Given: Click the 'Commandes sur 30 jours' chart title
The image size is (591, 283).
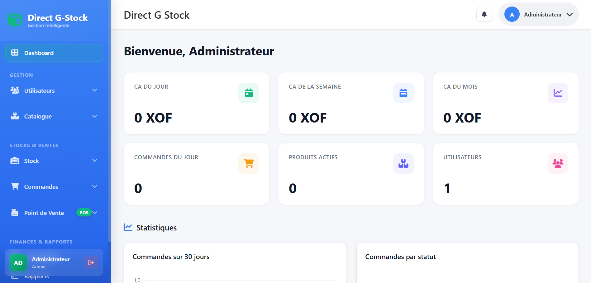Looking at the screenshot, I should coord(171,257).
